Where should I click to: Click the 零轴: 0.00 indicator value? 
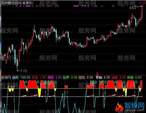click(x=103, y=77)
